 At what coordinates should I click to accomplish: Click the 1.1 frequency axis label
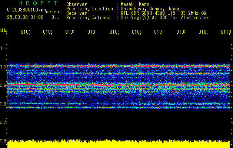click(3, 48)
